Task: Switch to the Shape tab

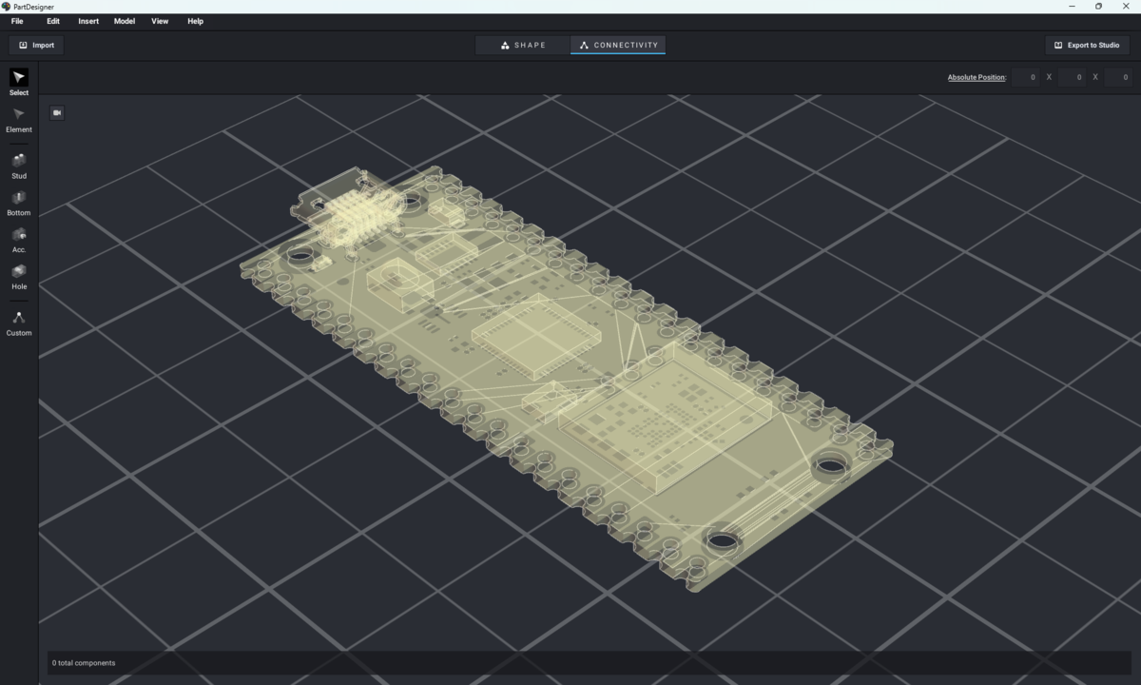Action: click(x=523, y=45)
